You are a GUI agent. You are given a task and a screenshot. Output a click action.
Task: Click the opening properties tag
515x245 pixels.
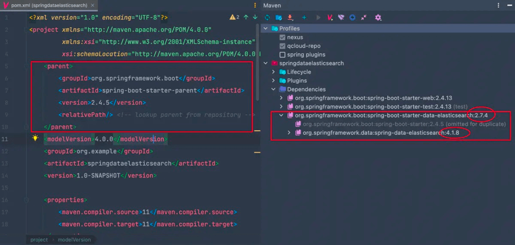pyautogui.click(x=66, y=200)
